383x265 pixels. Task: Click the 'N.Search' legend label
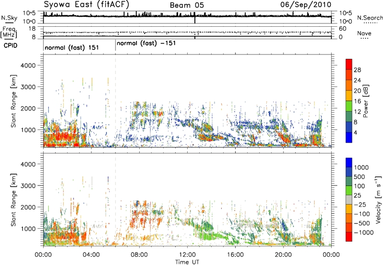(370, 18)
